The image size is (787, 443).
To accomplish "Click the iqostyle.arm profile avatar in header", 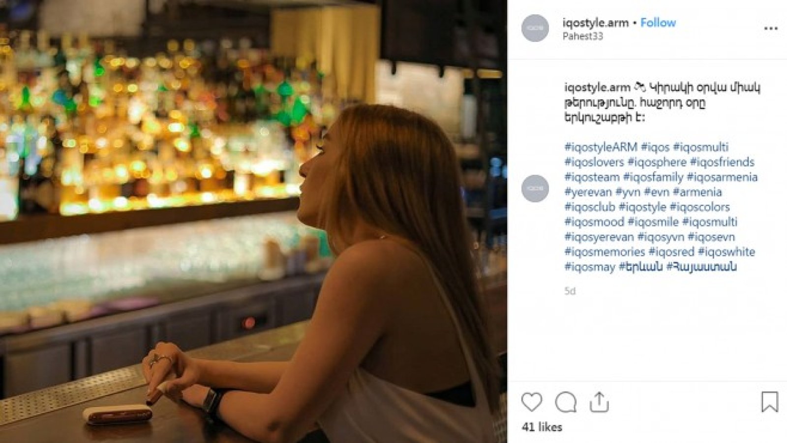I will pos(535,28).
